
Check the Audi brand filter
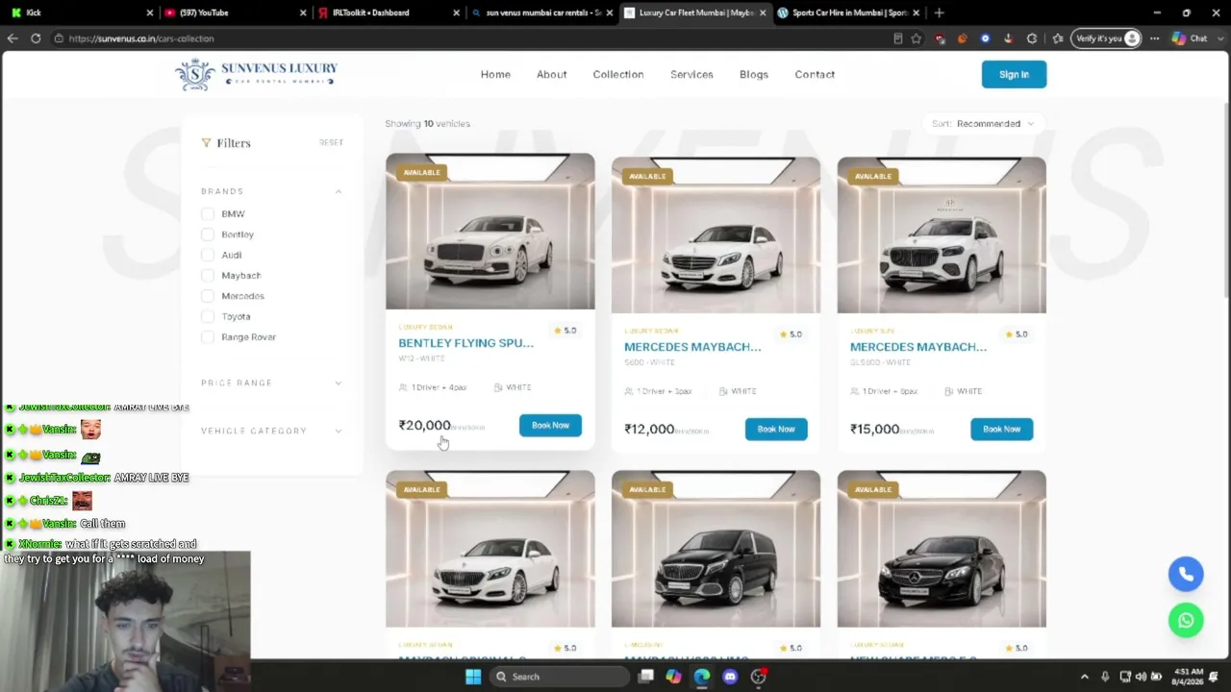[208, 255]
